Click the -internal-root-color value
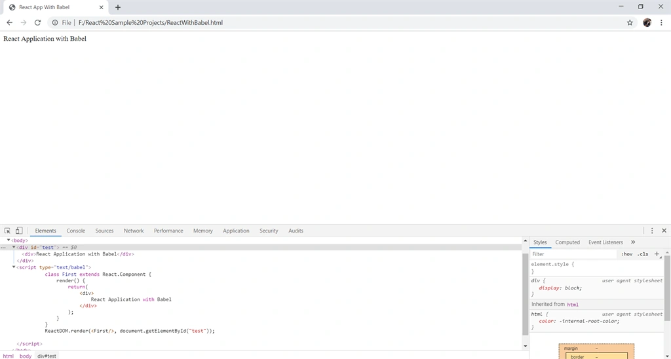This screenshot has width=671, height=359. point(589,322)
